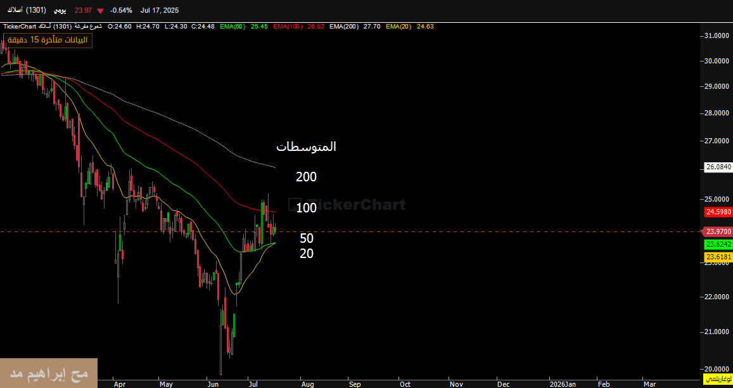
Task: Click Jul on the time axis
Action: point(253,384)
